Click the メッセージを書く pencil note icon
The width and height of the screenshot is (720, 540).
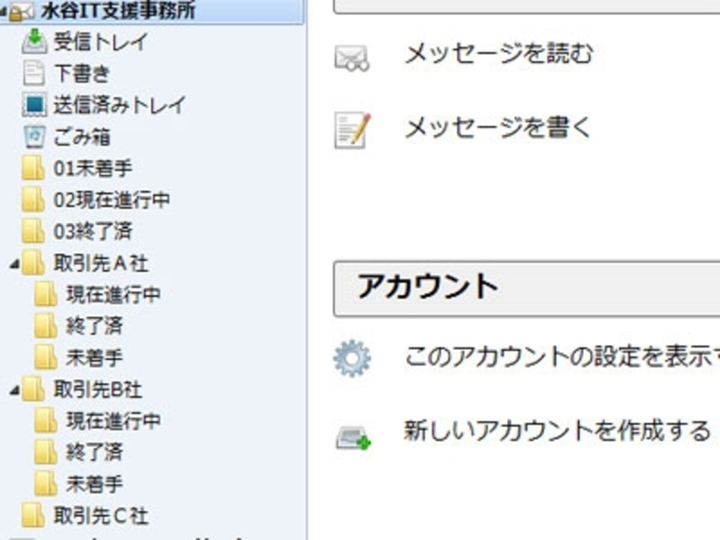(353, 130)
